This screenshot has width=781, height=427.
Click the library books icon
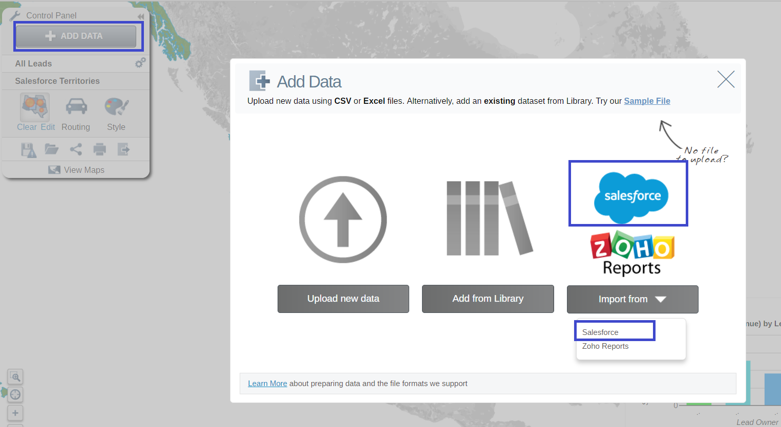(489, 218)
